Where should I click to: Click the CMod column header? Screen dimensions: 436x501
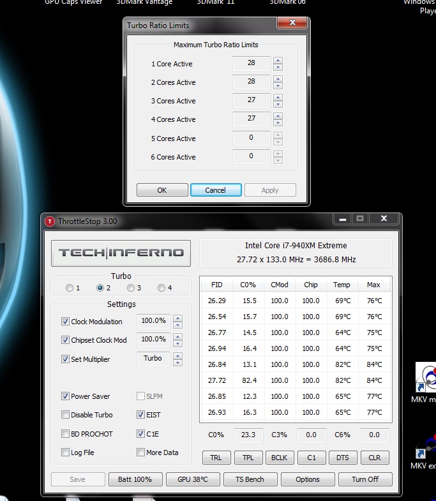pyautogui.click(x=280, y=285)
